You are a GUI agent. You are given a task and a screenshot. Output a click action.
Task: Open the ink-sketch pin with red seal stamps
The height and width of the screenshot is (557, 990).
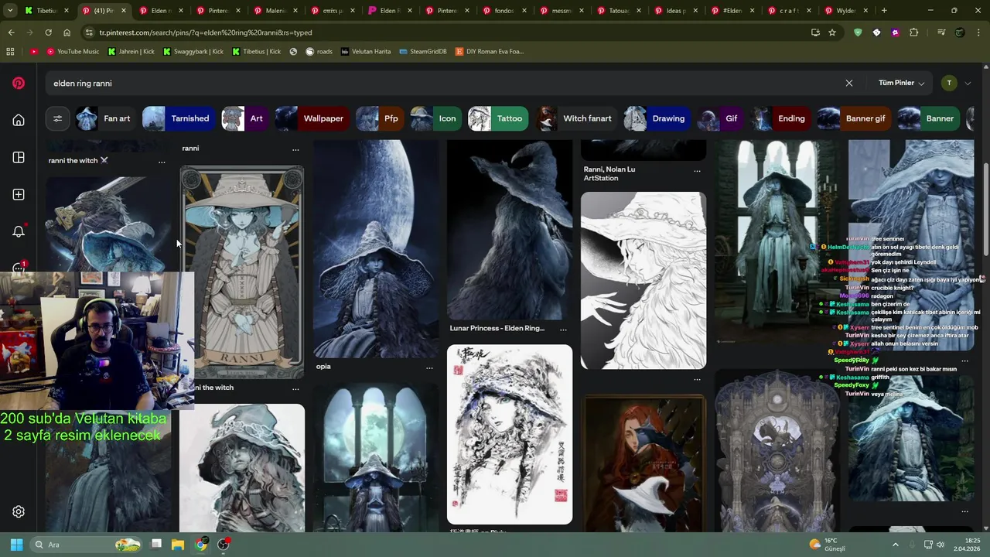(510, 434)
